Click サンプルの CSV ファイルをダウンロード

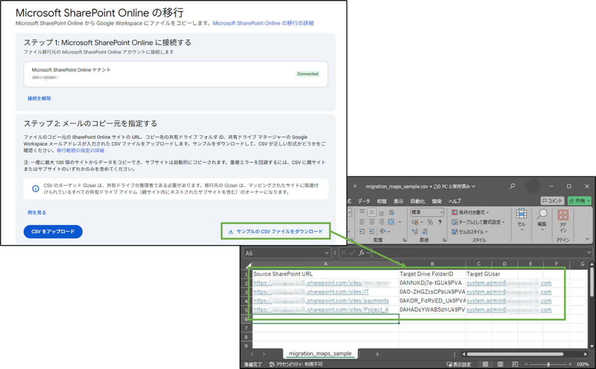pyautogui.click(x=276, y=231)
